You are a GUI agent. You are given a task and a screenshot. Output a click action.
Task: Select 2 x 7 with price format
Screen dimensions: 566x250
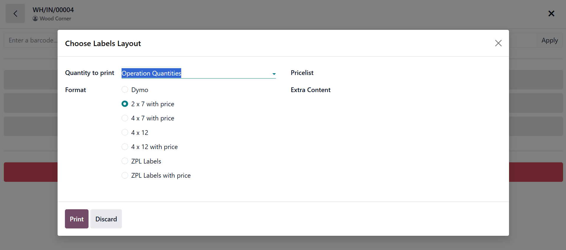coord(125,104)
